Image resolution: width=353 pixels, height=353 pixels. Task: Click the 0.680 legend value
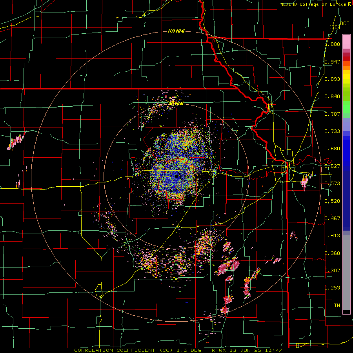point(332,149)
